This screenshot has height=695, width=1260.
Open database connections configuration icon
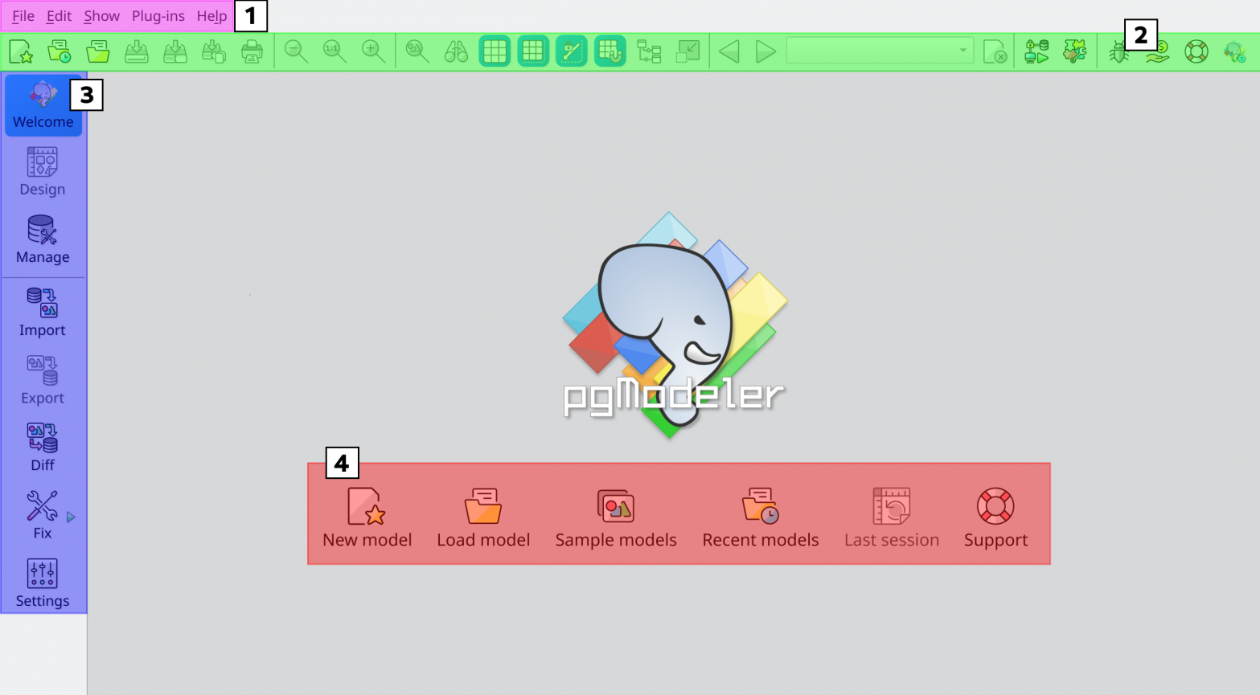(1036, 51)
